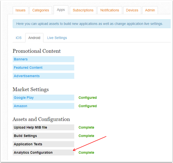The height and width of the screenshot is (163, 173).
Task: Select the Android sub-tab
Action: tap(34, 38)
